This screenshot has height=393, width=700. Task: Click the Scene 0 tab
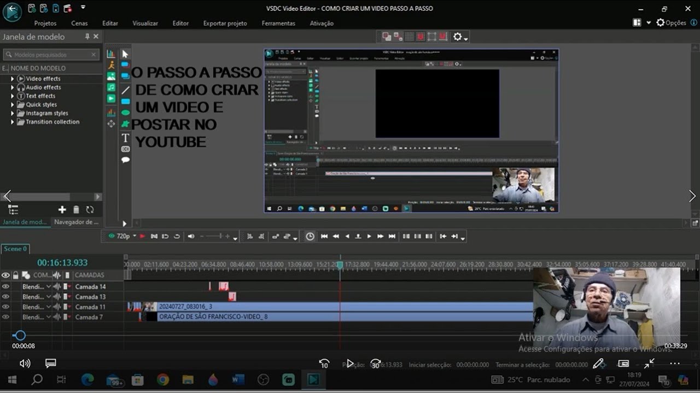tap(15, 249)
